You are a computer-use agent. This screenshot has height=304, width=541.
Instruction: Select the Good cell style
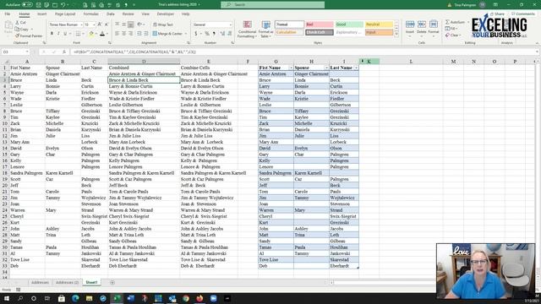tap(349, 24)
